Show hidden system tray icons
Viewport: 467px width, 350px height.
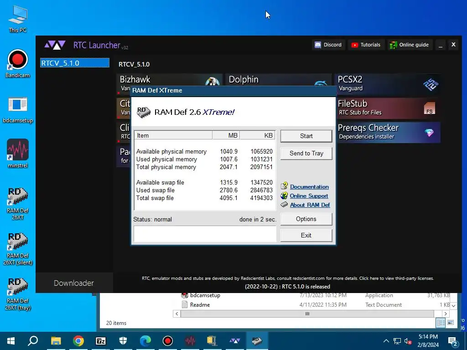[x=386, y=341]
